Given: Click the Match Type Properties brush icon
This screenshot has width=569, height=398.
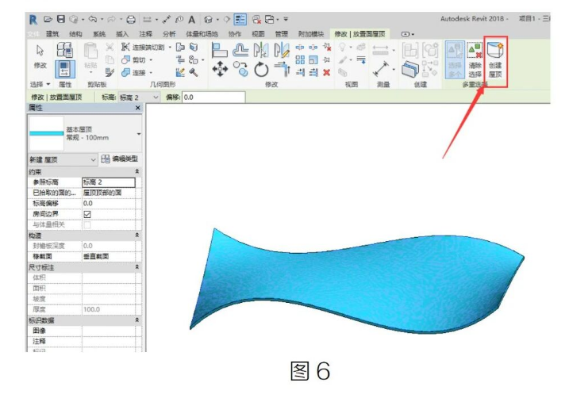Looking at the screenshot, I should point(109,72).
